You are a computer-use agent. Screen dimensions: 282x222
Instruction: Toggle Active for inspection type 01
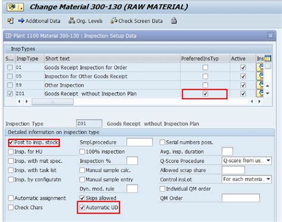point(243,68)
